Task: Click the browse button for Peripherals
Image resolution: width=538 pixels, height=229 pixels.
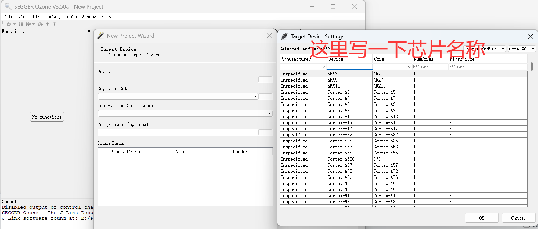Action: [x=265, y=132]
